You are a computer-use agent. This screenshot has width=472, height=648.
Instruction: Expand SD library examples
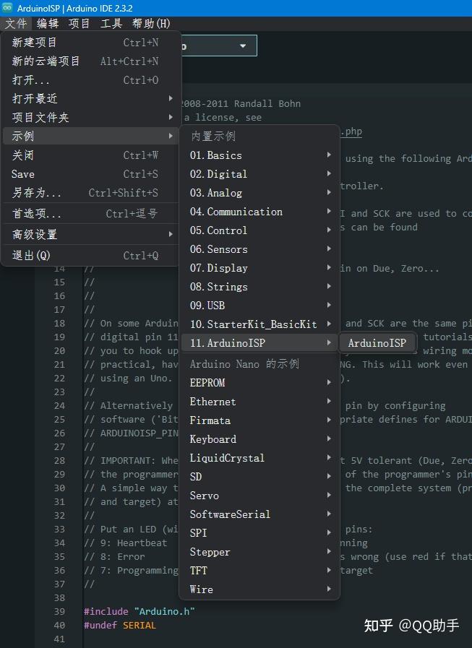259,477
